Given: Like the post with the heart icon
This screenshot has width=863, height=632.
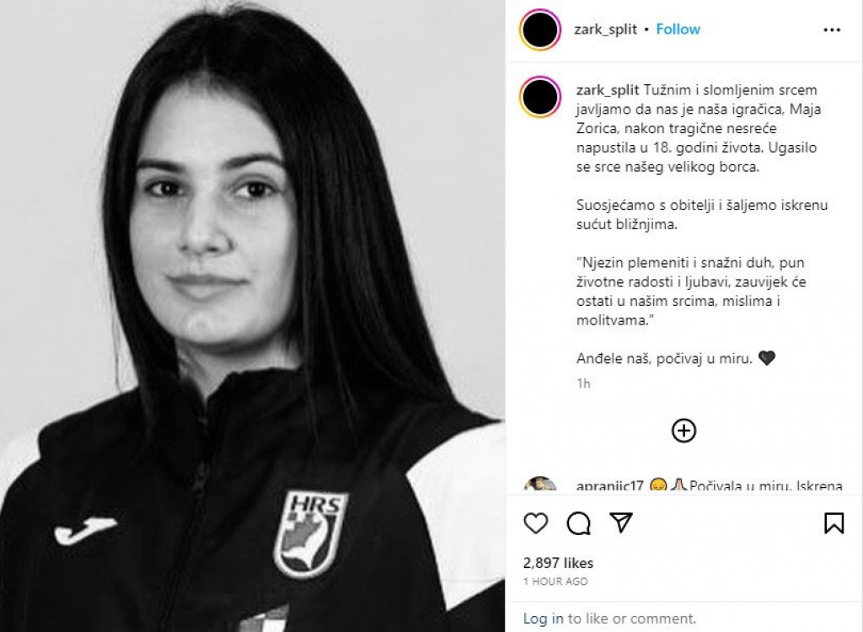Looking at the screenshot, I should click(x=535, y=523).
